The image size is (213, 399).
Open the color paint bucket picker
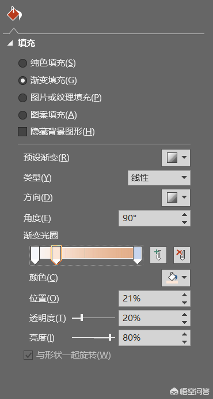[x=172, y=278]
